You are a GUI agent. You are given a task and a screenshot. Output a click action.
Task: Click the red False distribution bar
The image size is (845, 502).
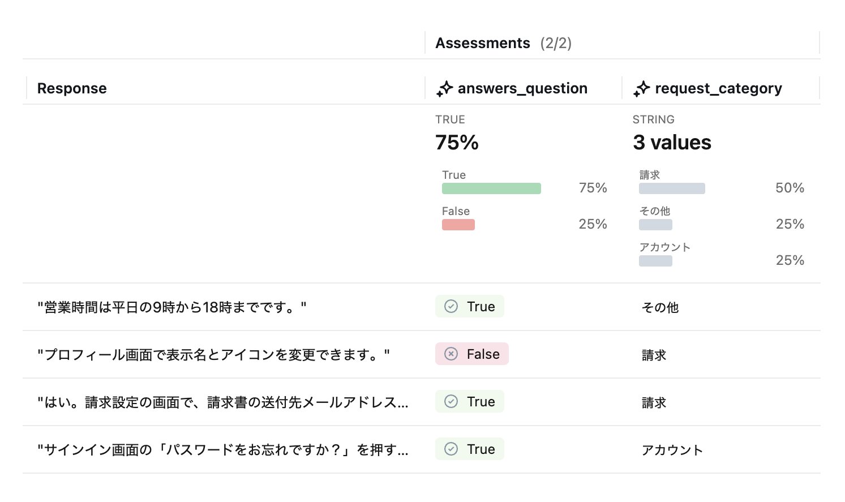pos(458,225)
